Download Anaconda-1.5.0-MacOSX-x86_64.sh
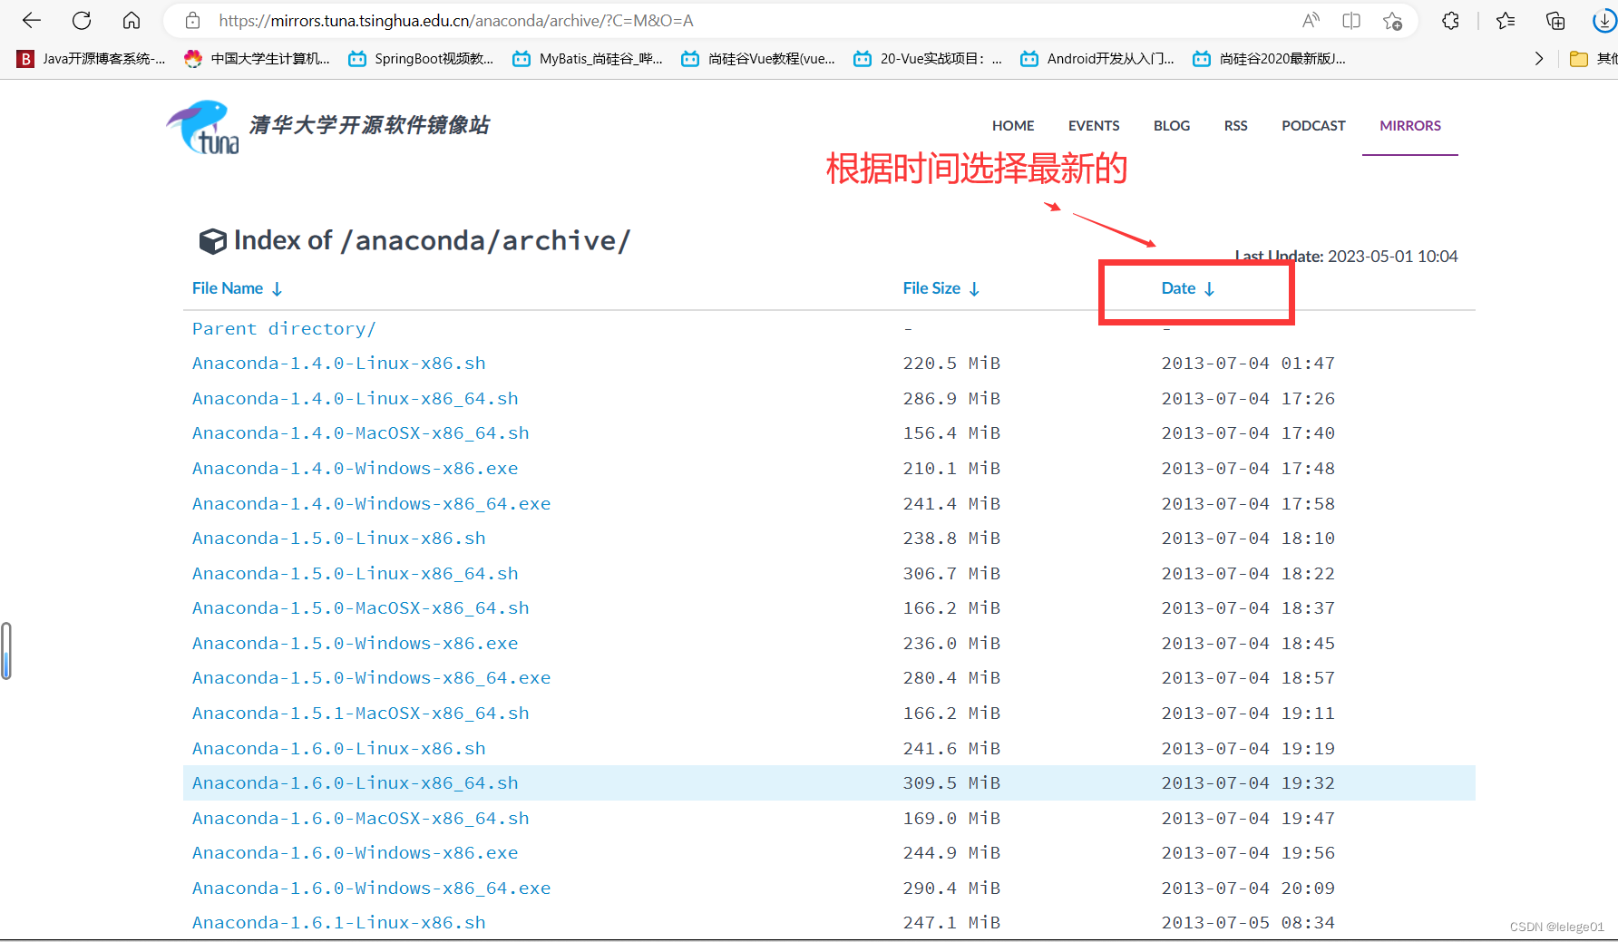 click(361, 608)
